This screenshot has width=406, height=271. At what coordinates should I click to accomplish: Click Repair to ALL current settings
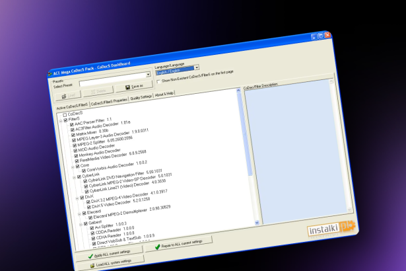point(179,244)
